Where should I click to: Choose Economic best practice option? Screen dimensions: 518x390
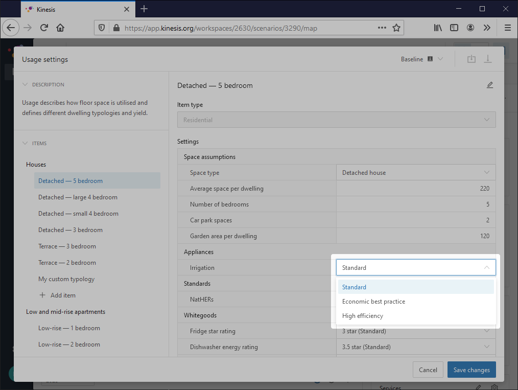pyautogui.click(x=416, y=302)
